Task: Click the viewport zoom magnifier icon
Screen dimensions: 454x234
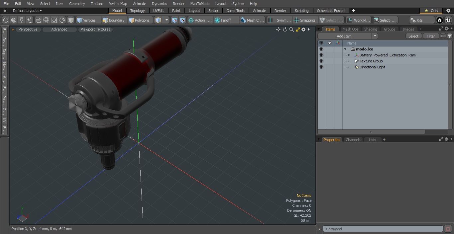Action: 291,30
